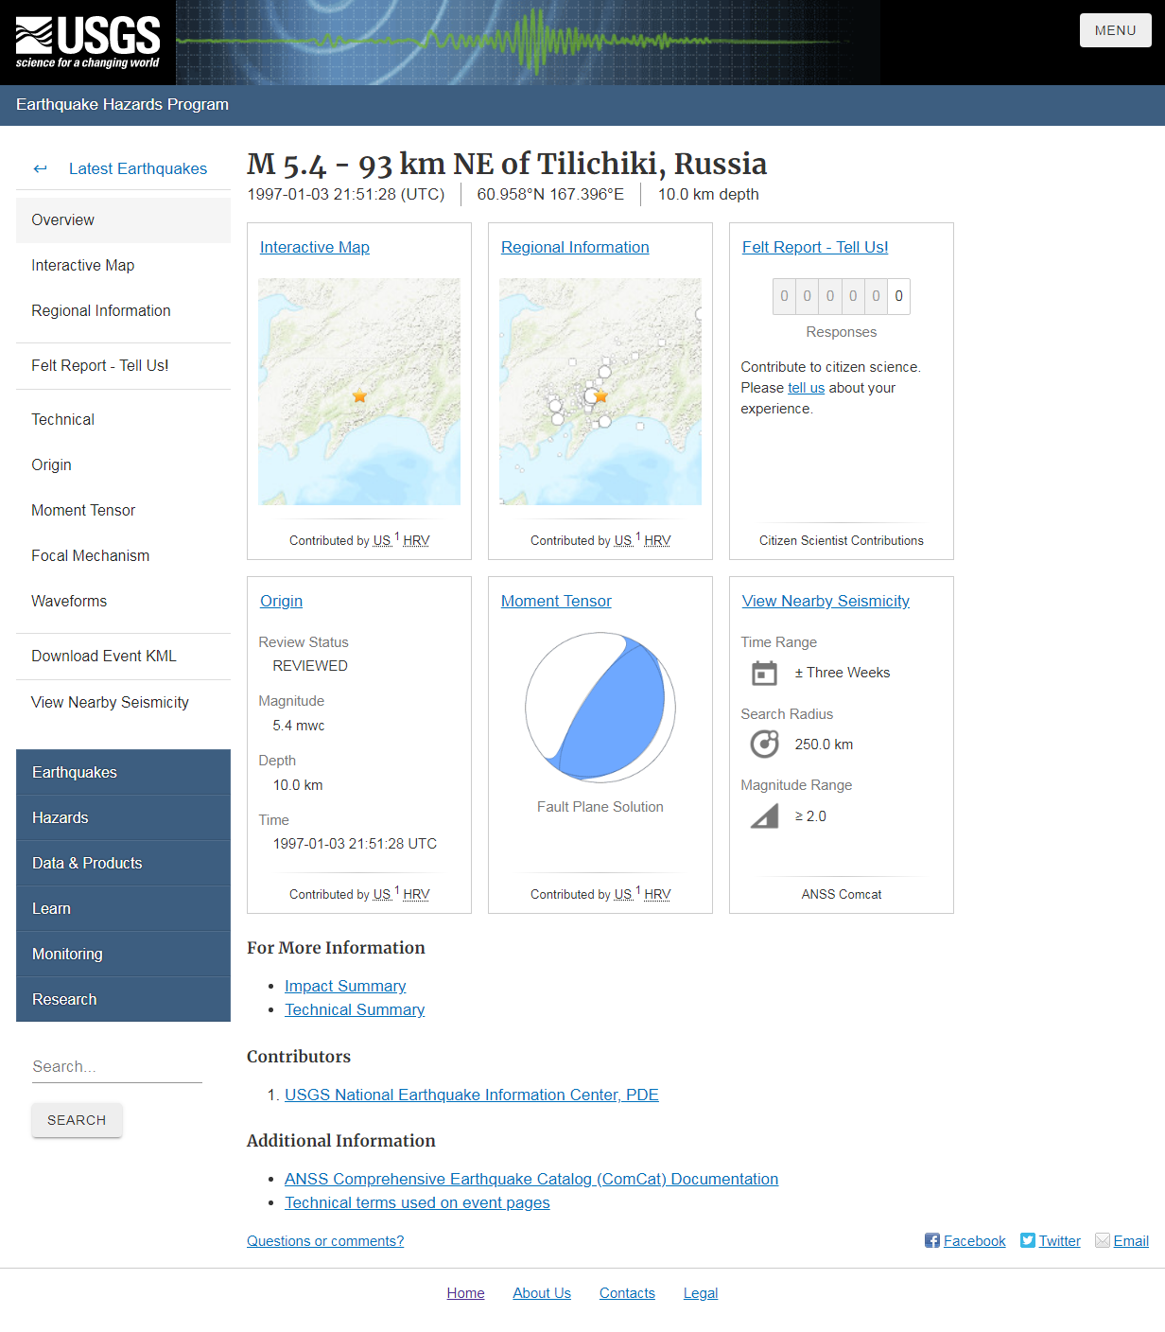Click the Twitter text link

pyautogui.click(x=1059, y=1241)
